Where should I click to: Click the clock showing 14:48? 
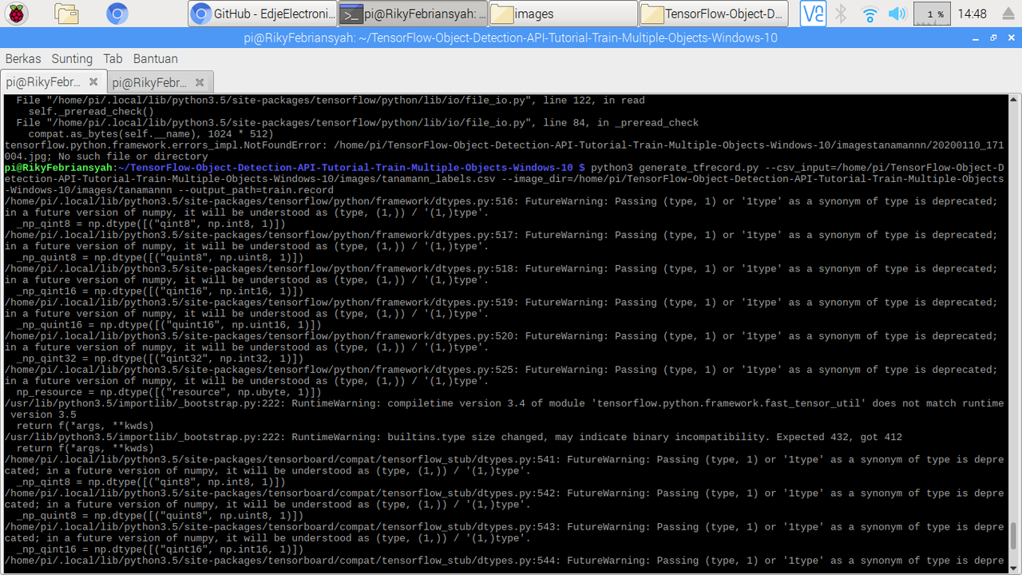(972, 14)
